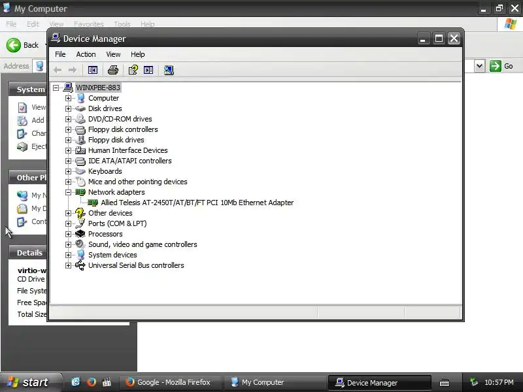
Task: Expand the Disk drives node
Action: pyautogui.click(x=68, y=108)
